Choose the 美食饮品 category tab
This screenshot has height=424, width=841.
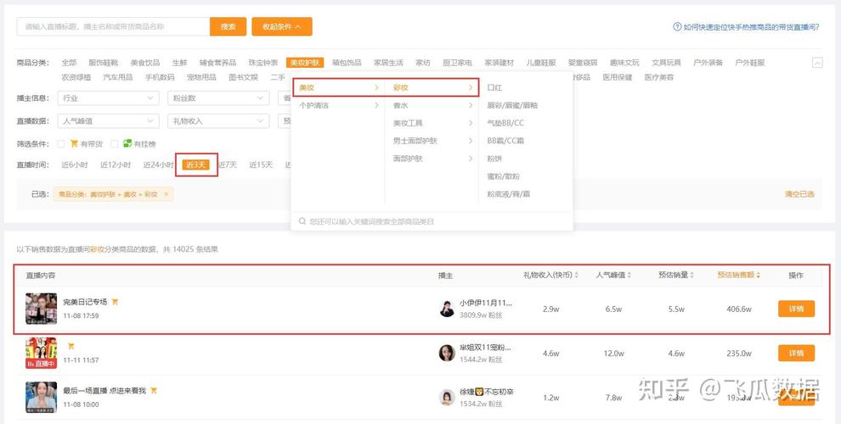pos(144,63)
